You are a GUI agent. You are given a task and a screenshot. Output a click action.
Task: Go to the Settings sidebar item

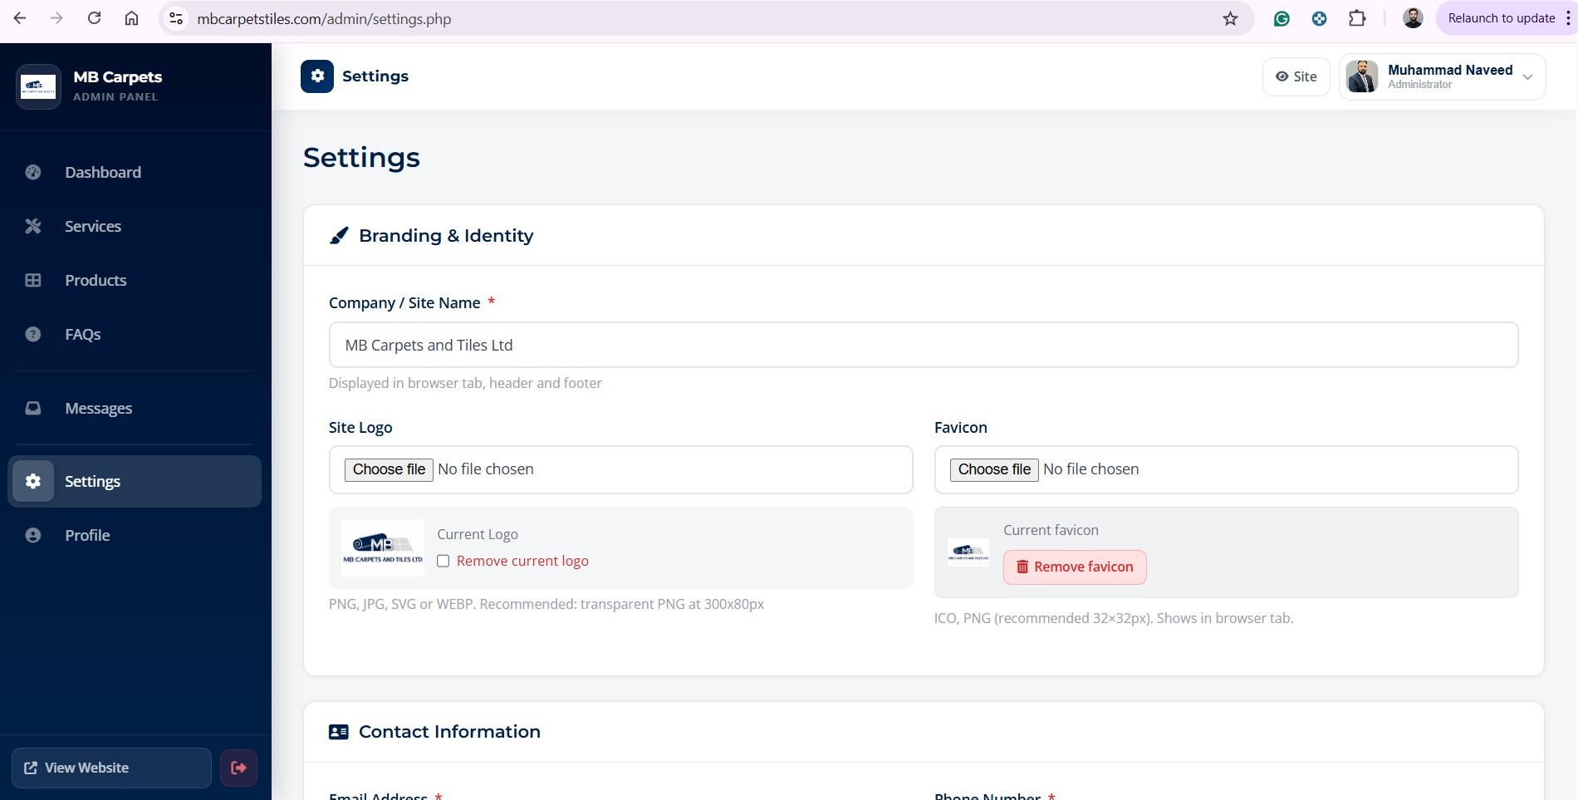tap(92, 481)
